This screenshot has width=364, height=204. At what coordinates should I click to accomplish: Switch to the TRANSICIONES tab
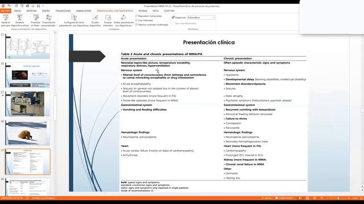click(63, 11)
